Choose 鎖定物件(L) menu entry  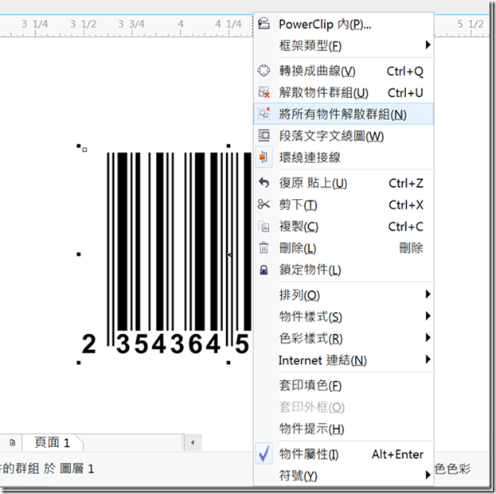[343, 270]
